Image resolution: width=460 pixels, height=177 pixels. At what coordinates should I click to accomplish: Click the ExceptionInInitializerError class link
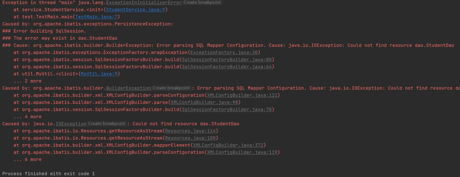144,3
